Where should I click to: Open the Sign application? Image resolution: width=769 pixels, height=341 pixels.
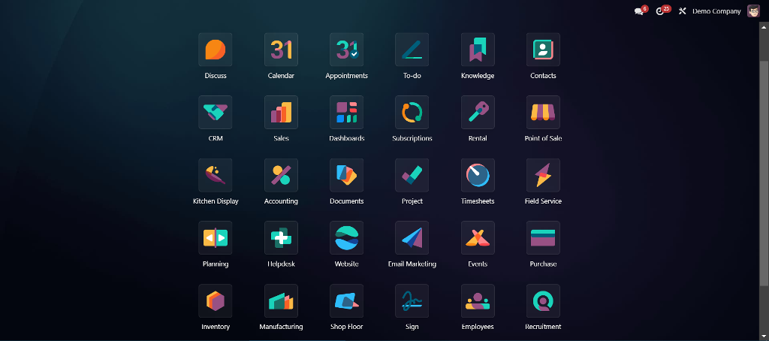[412, 301]
